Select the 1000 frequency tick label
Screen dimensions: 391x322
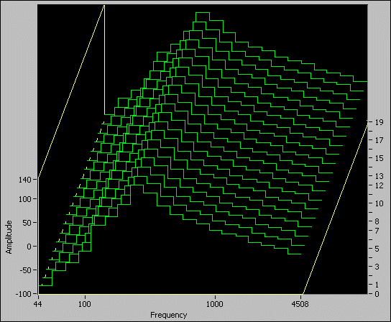pos(215,304)
